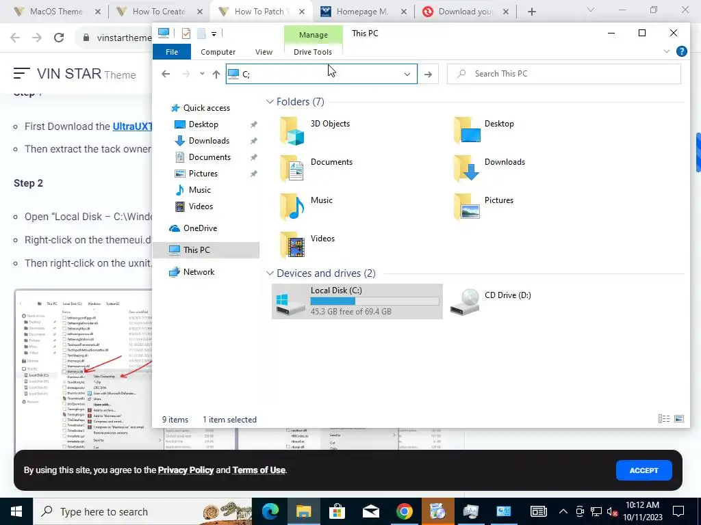Open the Privacy Policy link
Screen dimensions: 701x525
click(x=186, y=470)
